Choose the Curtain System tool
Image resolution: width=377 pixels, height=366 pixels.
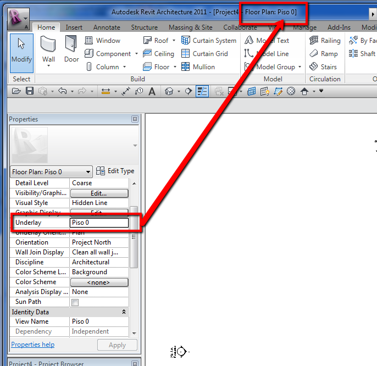coord(209,41)
